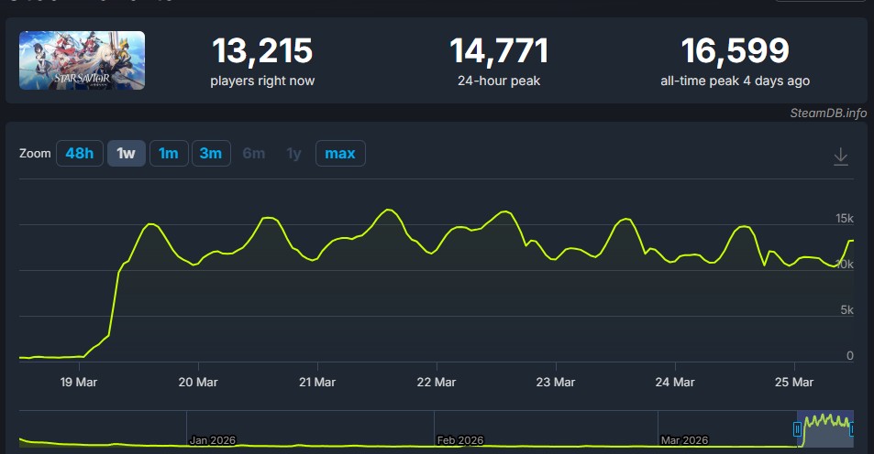This screenshot has height=454, width=874.
Task: Click the navigator timeline near Mar 2026
Action: (x=684, y=440)
